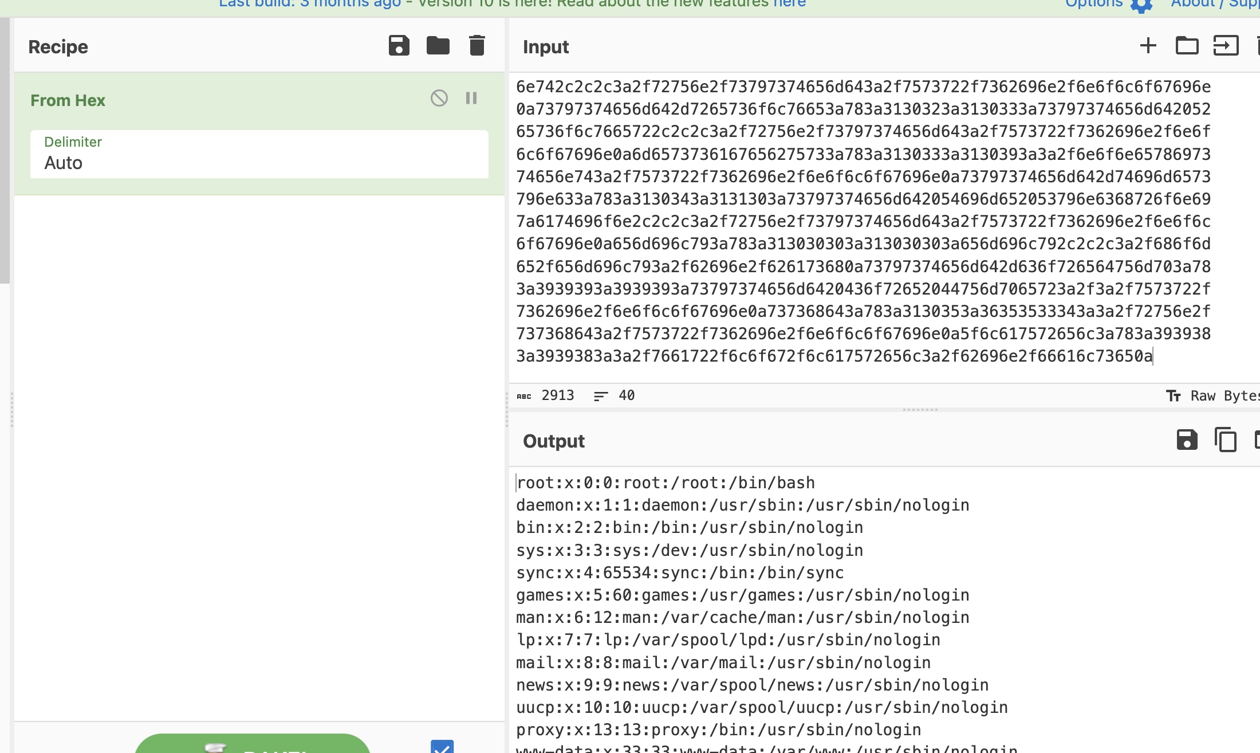
Task: Toggle the Auto Bake checkbox
Action: click(442, 747)
